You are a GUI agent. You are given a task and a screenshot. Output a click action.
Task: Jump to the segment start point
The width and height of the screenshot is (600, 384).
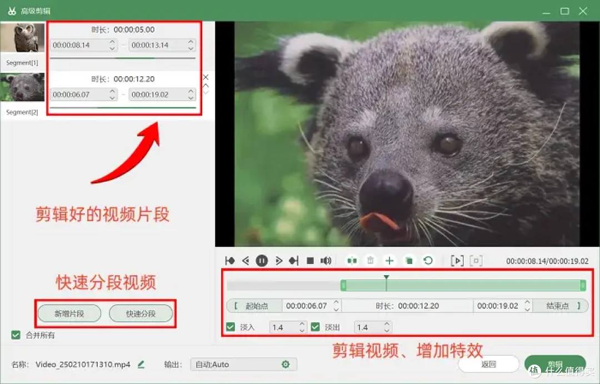tap(230, 261)
